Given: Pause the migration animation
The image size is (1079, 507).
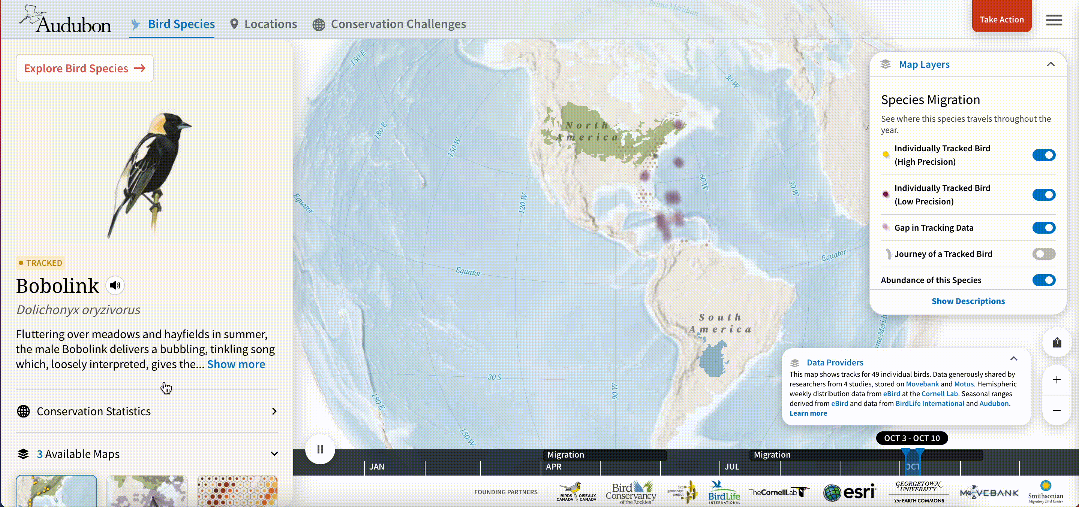Looking at the screenshot, I should coord(320,450).
